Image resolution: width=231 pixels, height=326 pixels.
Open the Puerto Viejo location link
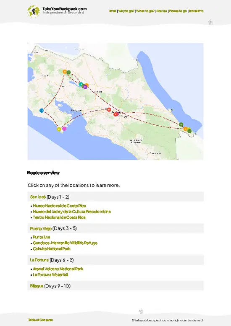pos(41,228)
